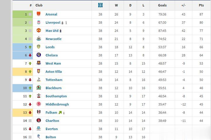Image resolution: width=211 pixels, height=140 pixels.
Task: Click the Club column header
Action: [39, 5]
